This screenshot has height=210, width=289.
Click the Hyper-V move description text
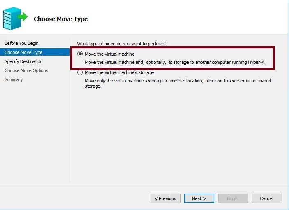click(175, 62)
